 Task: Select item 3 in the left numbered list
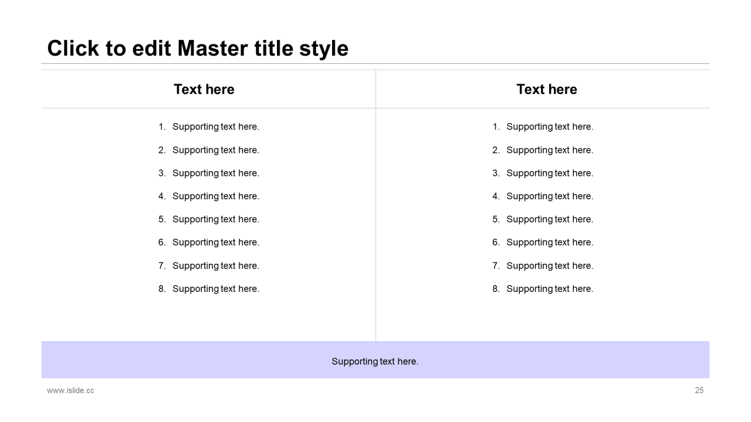pos(215,173)
